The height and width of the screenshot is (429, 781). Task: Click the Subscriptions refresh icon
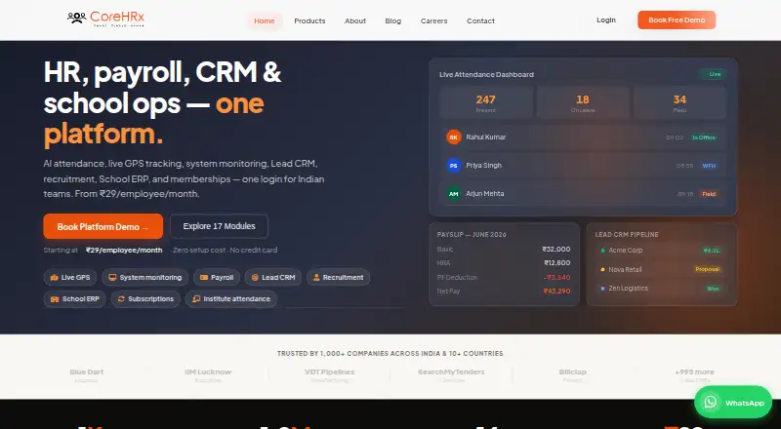point(121,298)
